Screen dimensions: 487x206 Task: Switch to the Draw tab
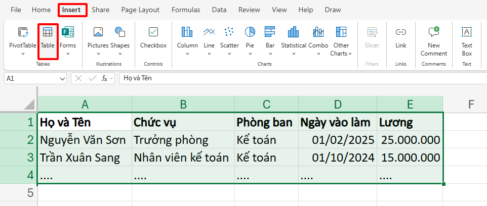tap(333, 10)
